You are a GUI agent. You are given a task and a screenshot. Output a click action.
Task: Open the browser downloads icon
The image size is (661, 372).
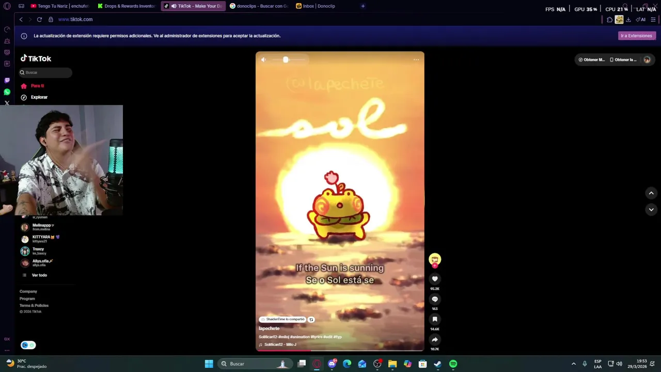628,20
